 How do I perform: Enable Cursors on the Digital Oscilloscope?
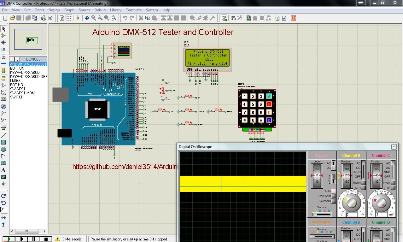[x=333, y=201]
